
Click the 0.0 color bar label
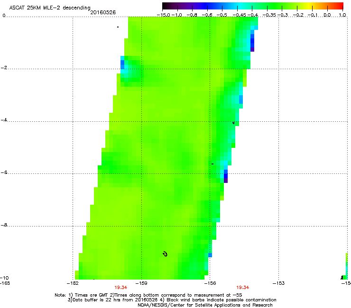click(327, 15)
